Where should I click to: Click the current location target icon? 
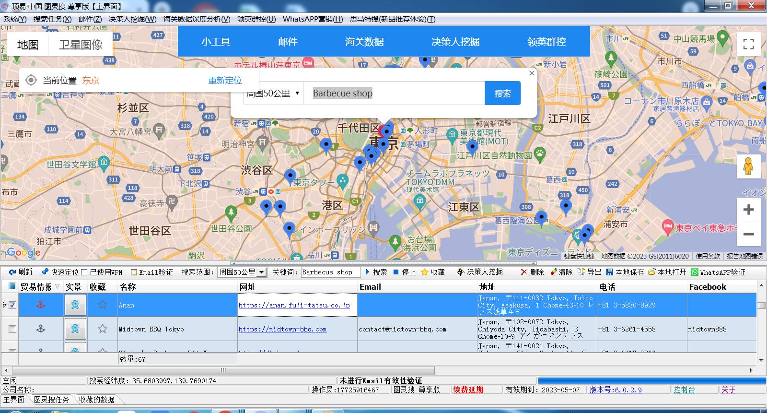tap(31, 80)
